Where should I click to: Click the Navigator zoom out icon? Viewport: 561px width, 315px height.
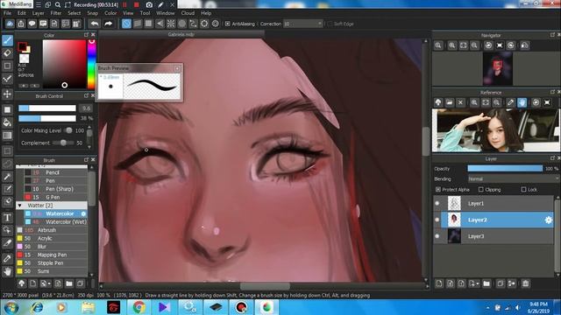[x=474, y=45]
